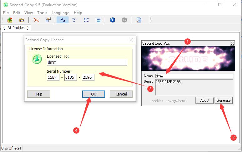Switch to details table view icon
242x152 pixels.
[98, 20]
